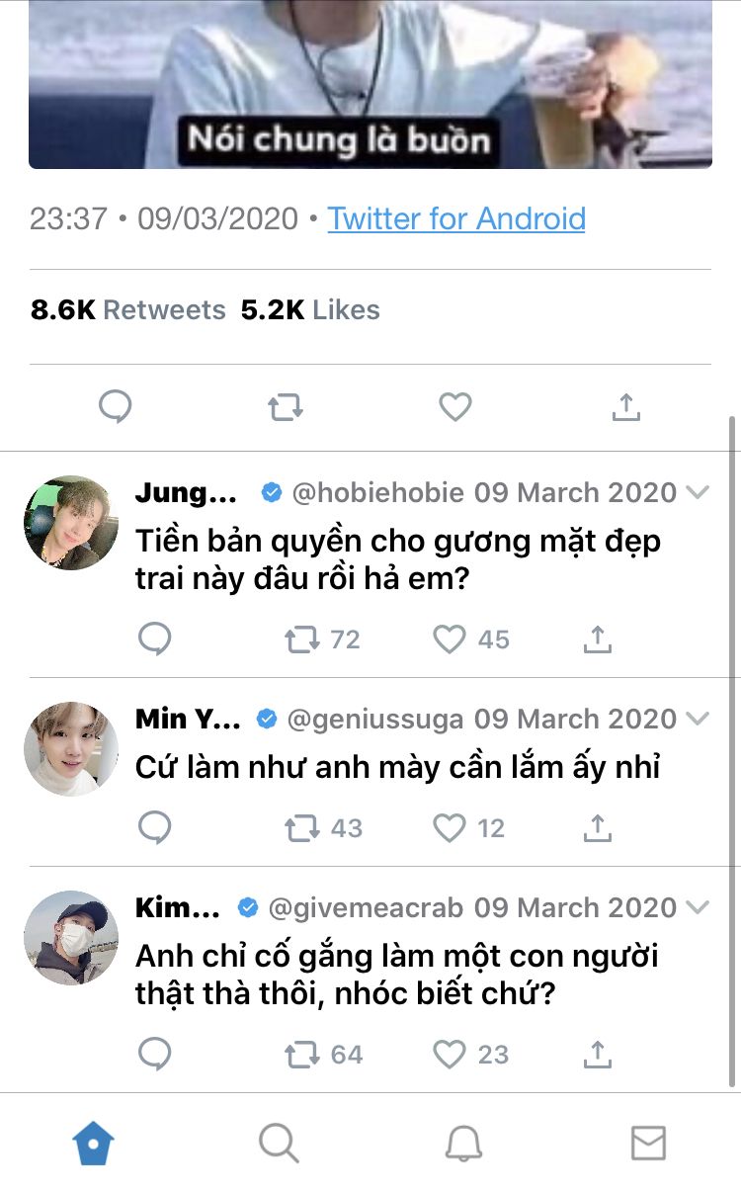
Task: View the 5.2K Likes list
Action: 310,310
